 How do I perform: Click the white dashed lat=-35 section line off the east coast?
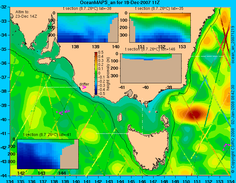click(207, 56)
